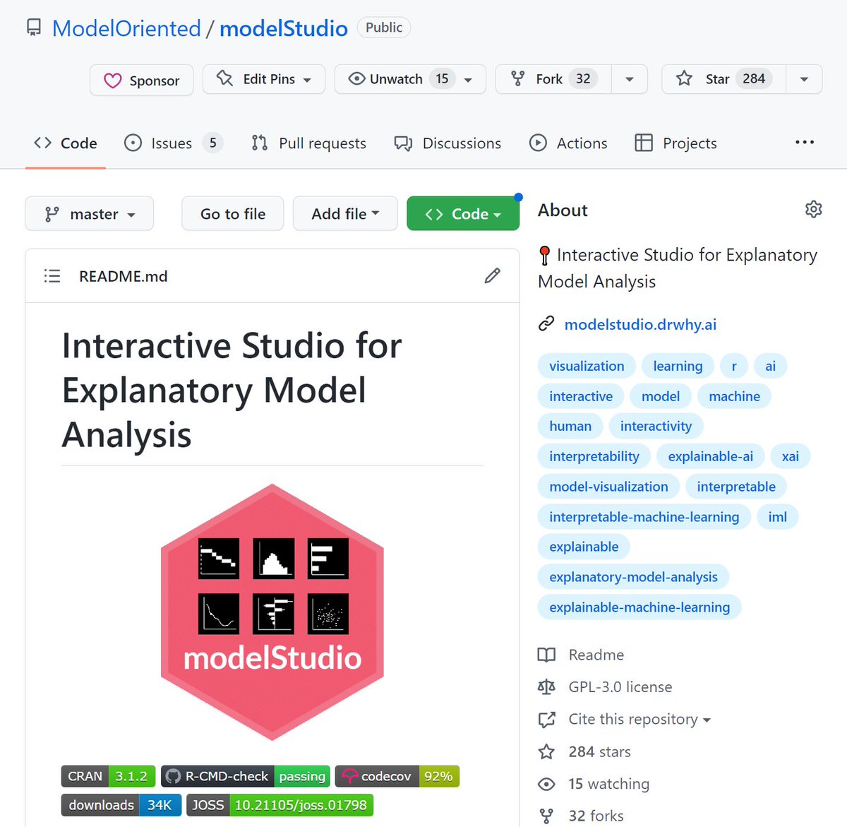This screenshot has width=847, height=827.
Task: Fork the repository with Fork button
Action: coord(553,79)
